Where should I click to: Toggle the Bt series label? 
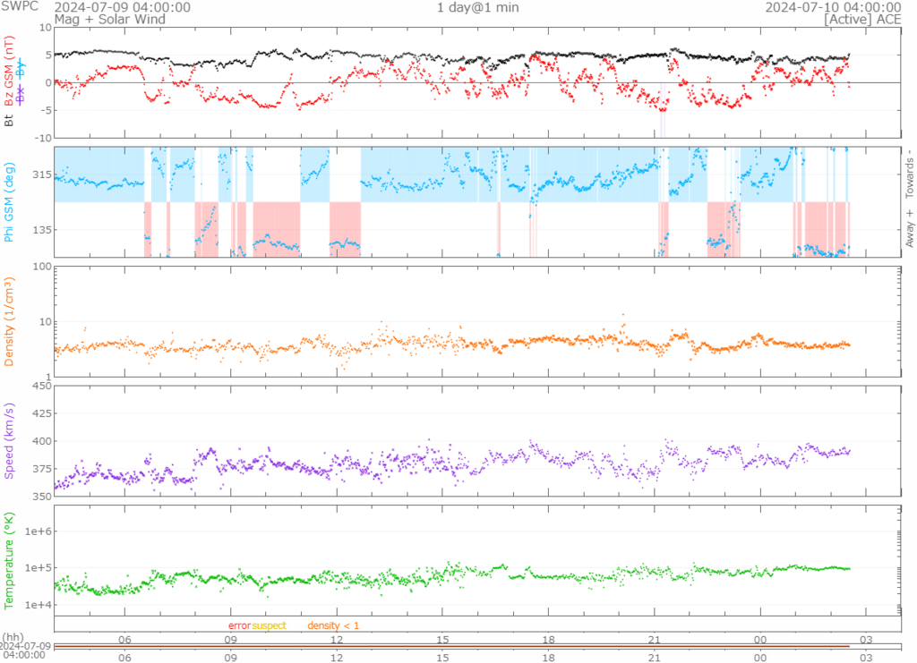coord(11,118)
